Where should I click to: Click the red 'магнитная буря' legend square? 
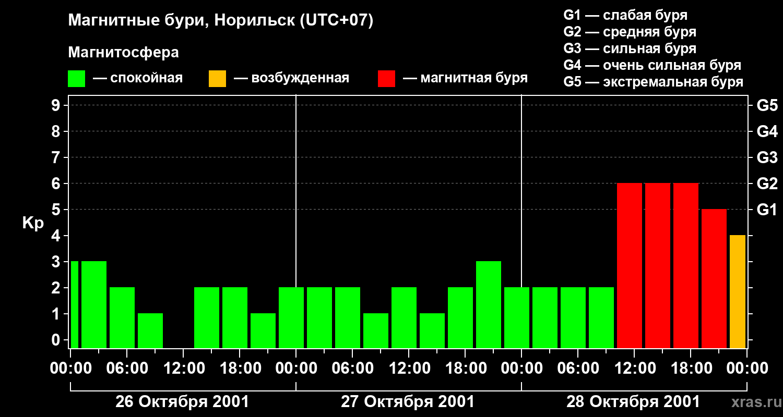[386, 79]
